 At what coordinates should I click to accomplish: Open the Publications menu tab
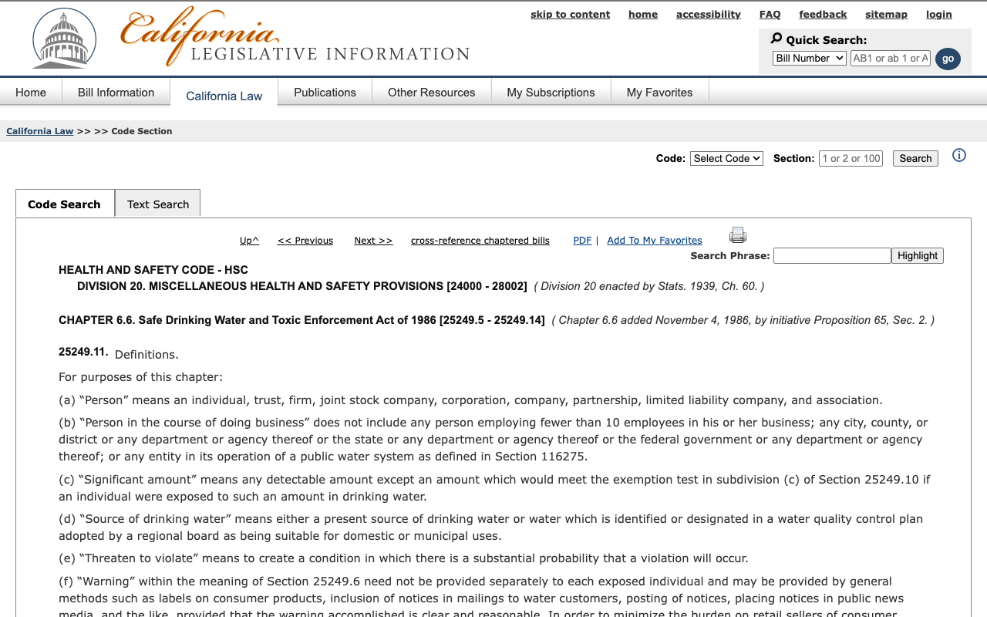(x=325, y=93)
